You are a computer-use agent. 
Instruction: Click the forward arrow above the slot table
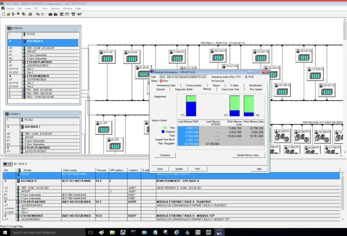[x=10, y=164]
